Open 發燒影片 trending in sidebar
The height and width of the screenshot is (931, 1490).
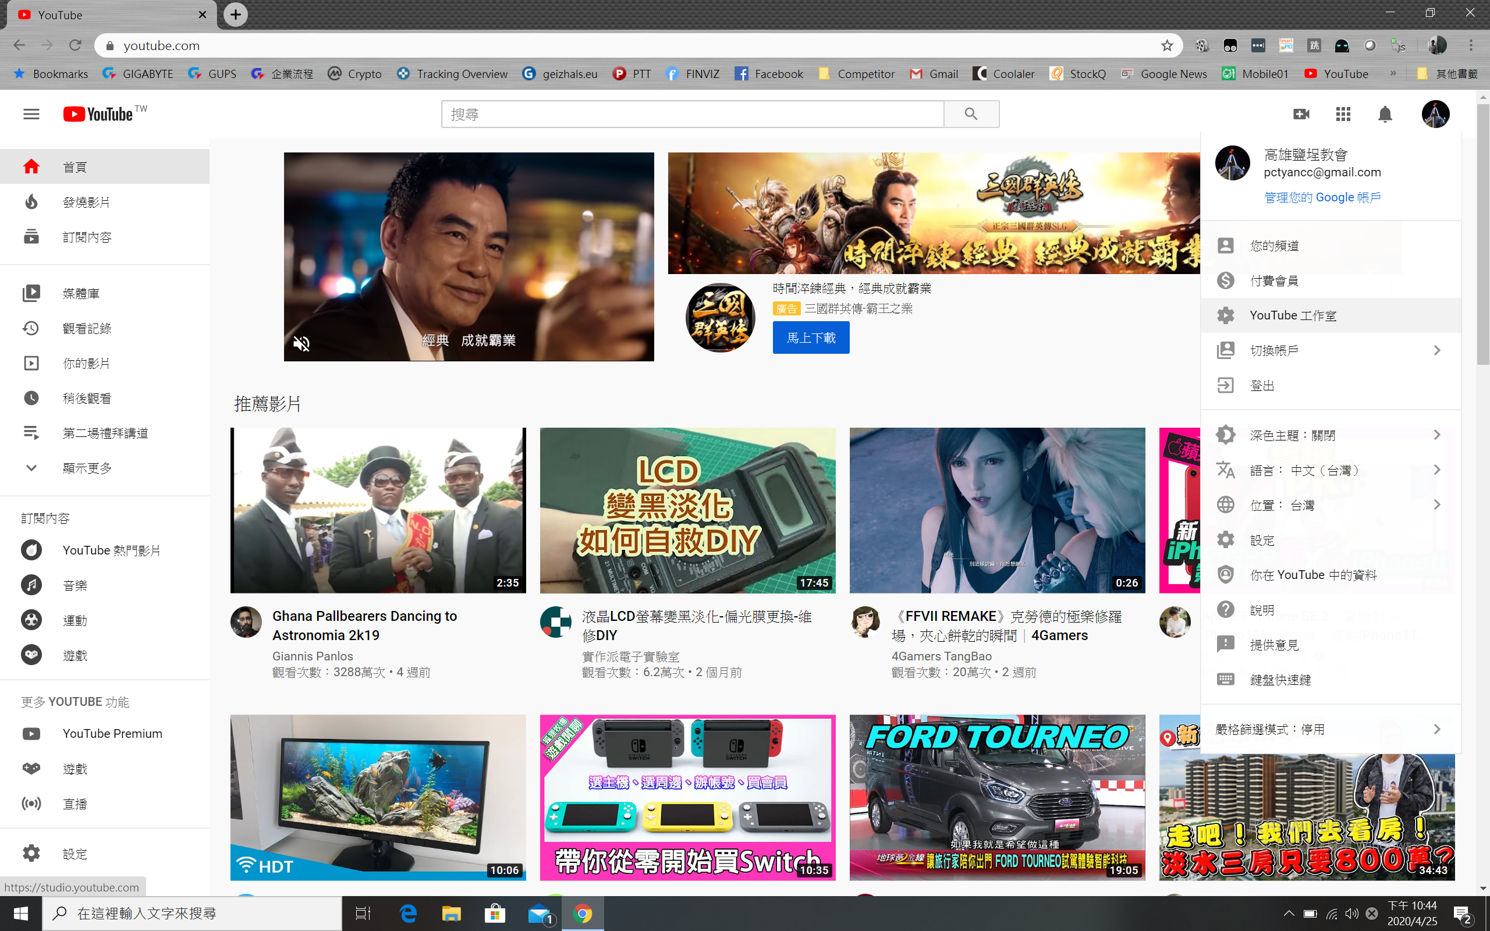tap(86, 202)
